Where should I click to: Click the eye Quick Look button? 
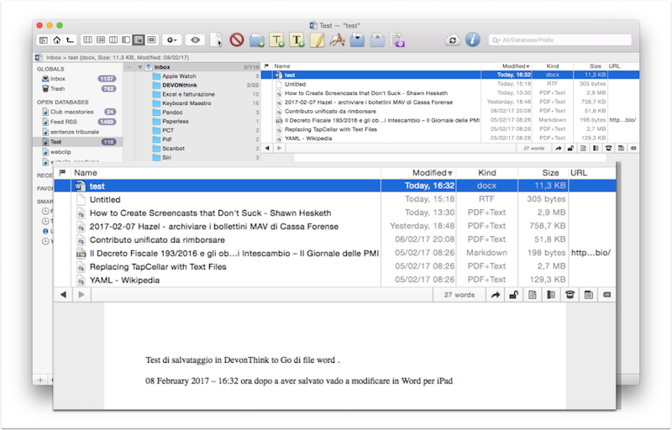pyautogui.click(x=195, y=39)
